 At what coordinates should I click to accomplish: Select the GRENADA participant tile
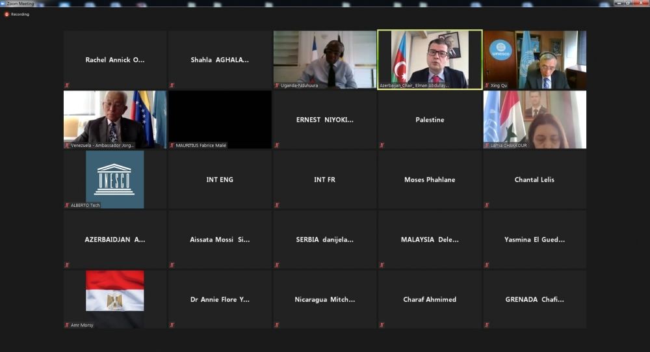click(534, 299)
